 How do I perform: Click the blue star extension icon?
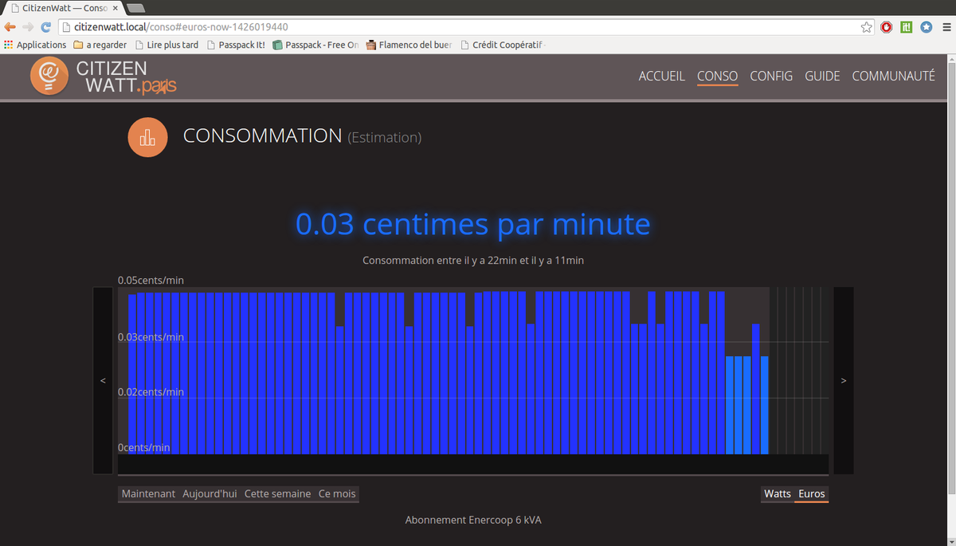tap(927, 27)
